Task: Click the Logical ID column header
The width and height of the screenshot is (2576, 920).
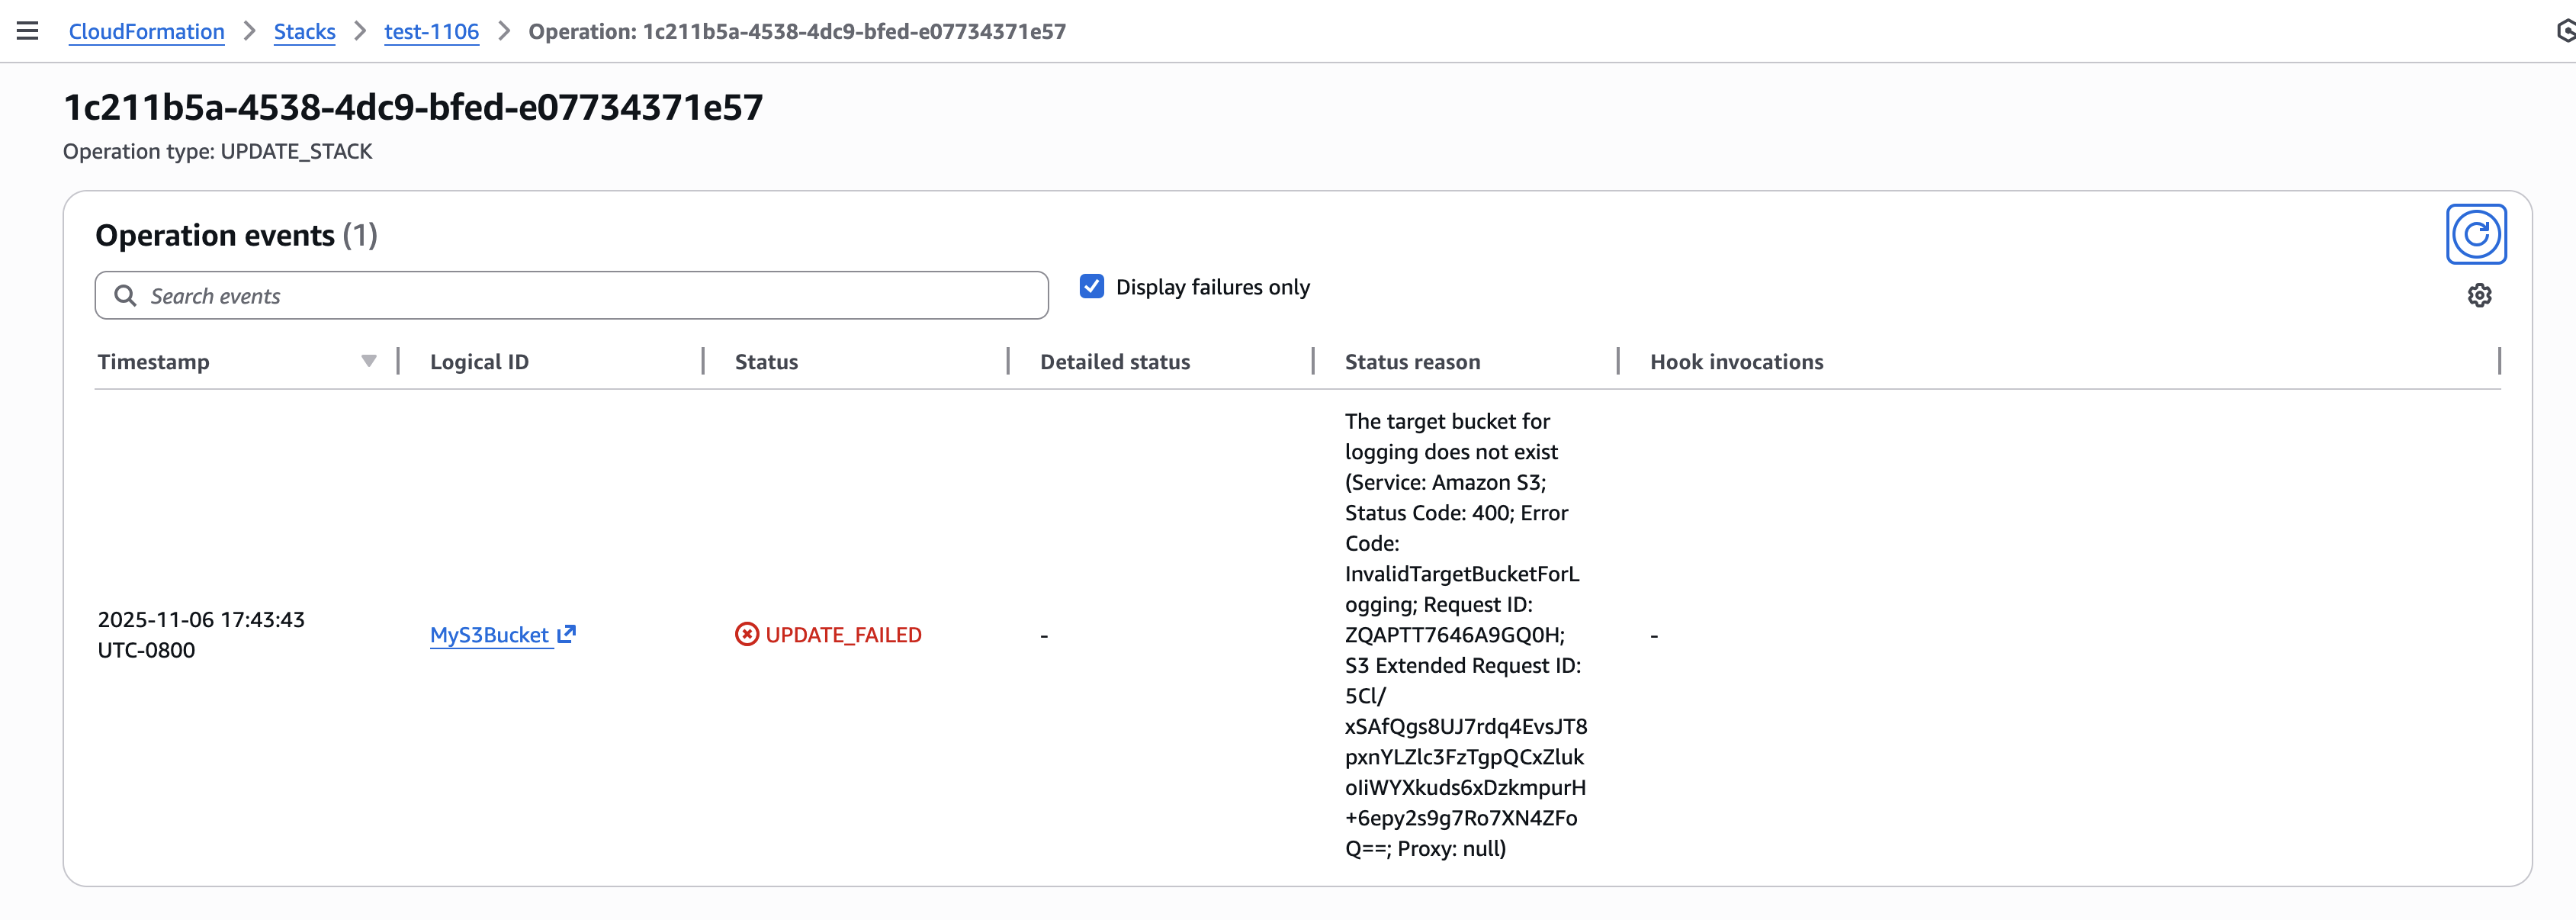Action: 479,362
